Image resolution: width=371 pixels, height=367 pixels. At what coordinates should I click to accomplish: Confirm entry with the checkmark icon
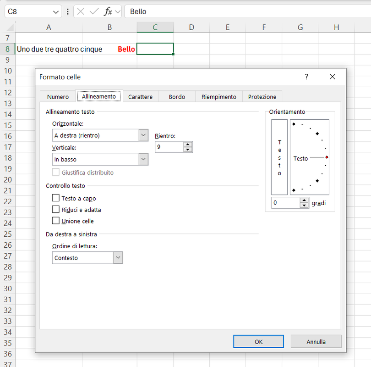click(94, 11)
